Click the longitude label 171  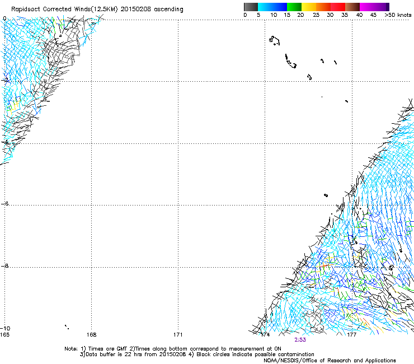[x=178, y=335]
